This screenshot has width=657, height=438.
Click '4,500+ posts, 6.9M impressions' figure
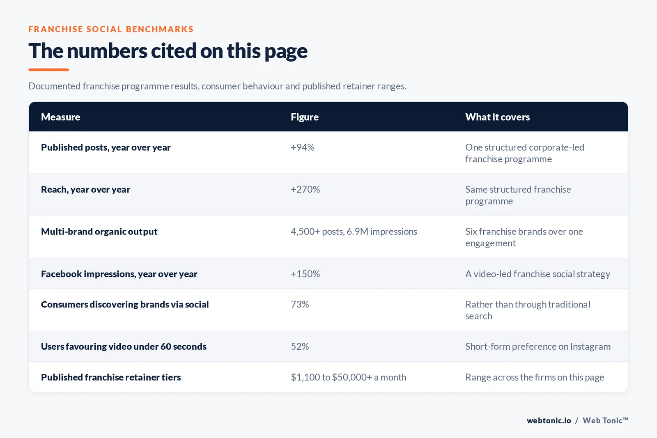click(x=354, y=232)
